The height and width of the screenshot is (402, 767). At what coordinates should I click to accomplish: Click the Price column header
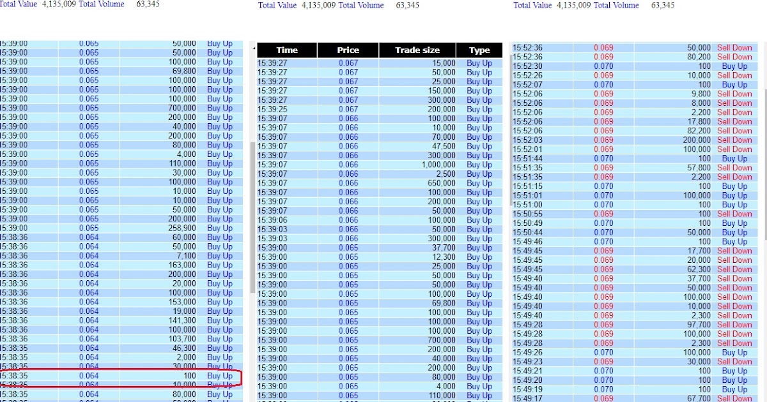(x=347, y=50)
